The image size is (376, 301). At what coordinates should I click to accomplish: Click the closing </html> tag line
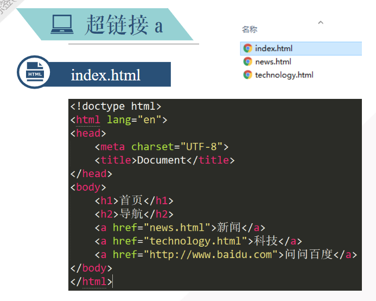coord(91,281)
